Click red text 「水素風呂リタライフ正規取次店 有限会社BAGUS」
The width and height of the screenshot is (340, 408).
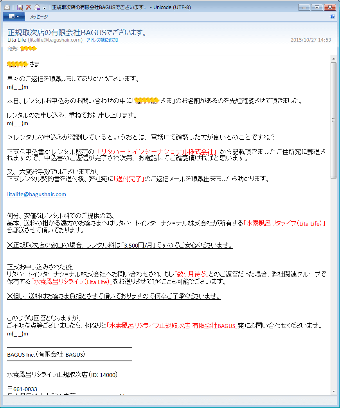172,326
